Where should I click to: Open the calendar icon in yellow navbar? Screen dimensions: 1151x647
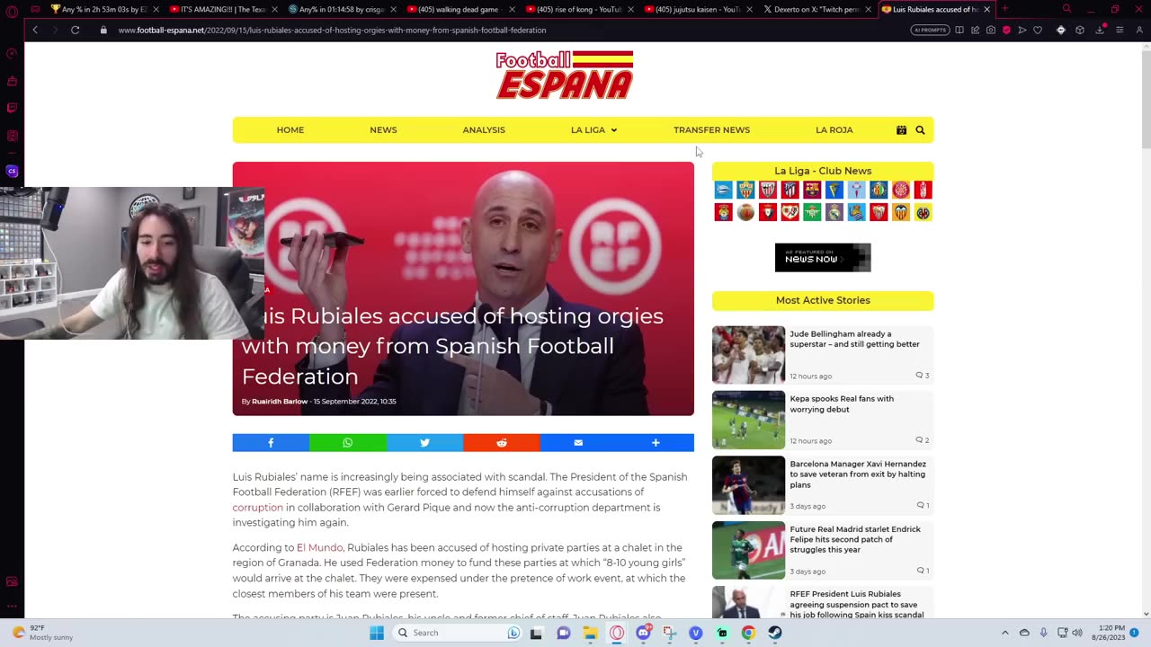(x=901, y=130)
